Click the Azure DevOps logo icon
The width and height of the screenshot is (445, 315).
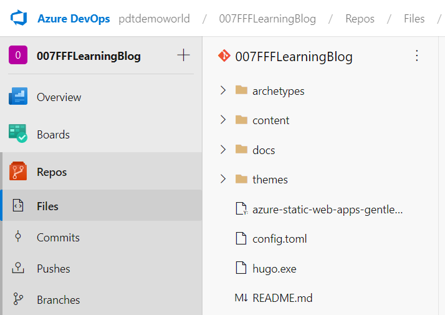click(x=19, y=18)
